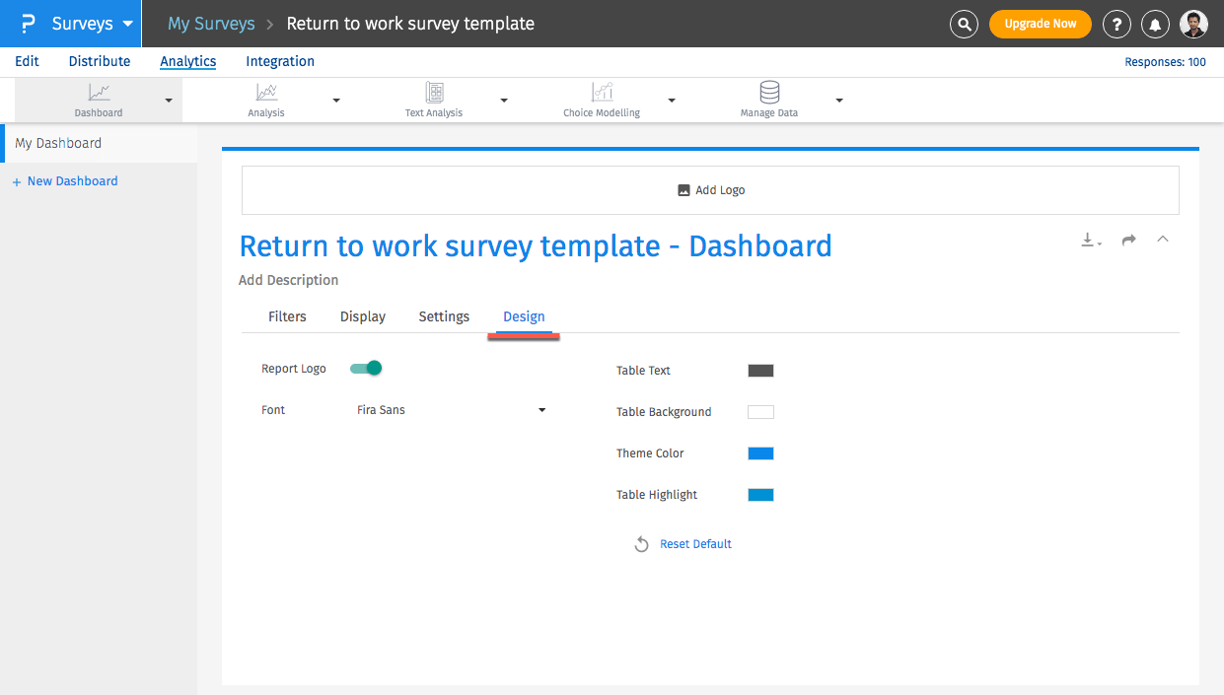Screen dimensions: 1224x695
Task: Click the Reset Default link
Action: click(695, 544)
